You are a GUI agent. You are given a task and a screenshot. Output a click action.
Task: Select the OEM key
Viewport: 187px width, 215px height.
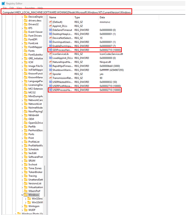tap(31, 119)
